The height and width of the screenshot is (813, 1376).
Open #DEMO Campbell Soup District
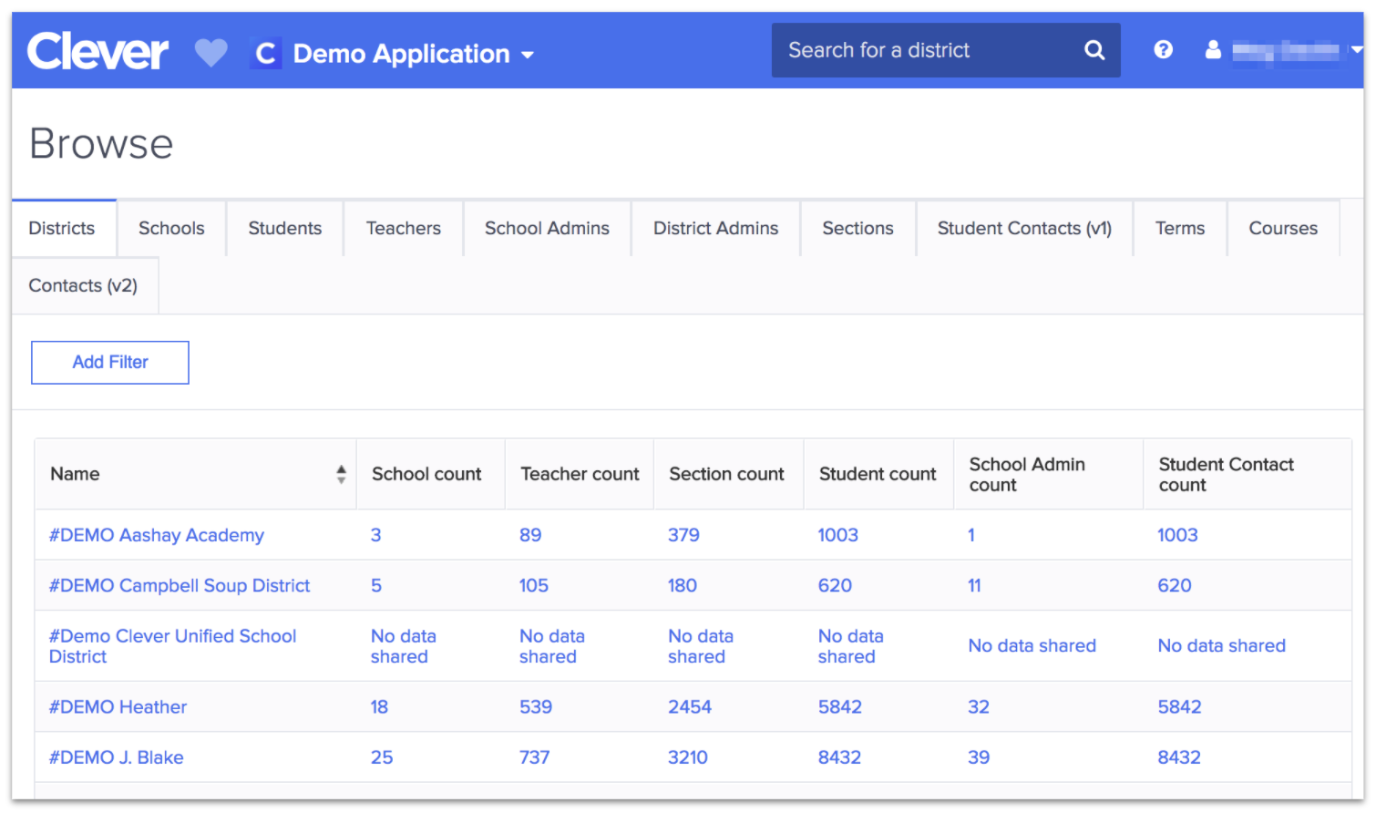click(180, 585)
